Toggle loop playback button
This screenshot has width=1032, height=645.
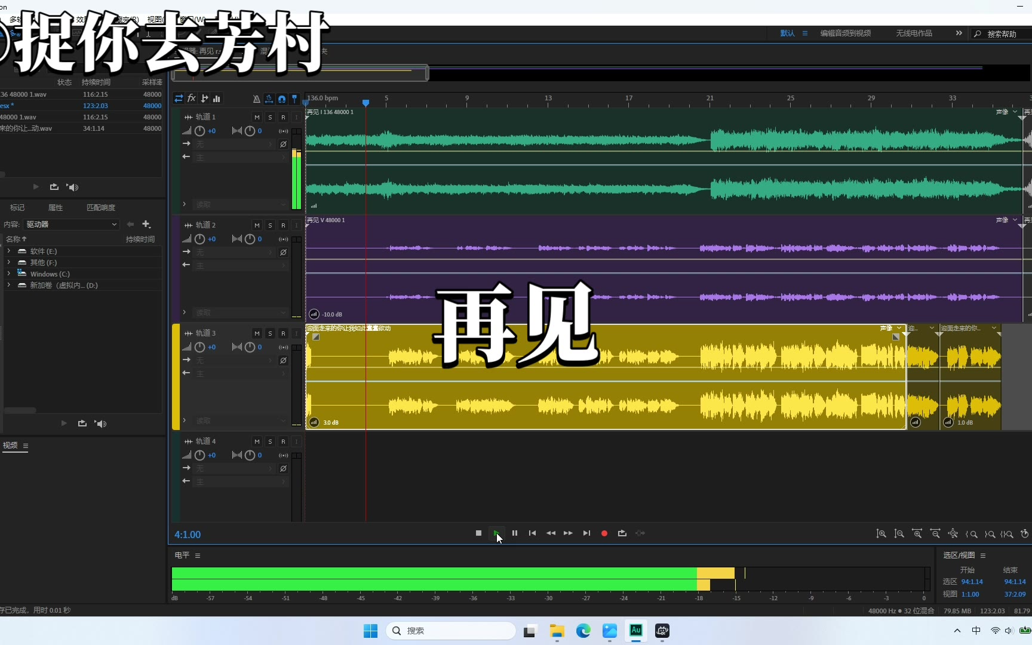pyautogui.click(x=622, y=533)
